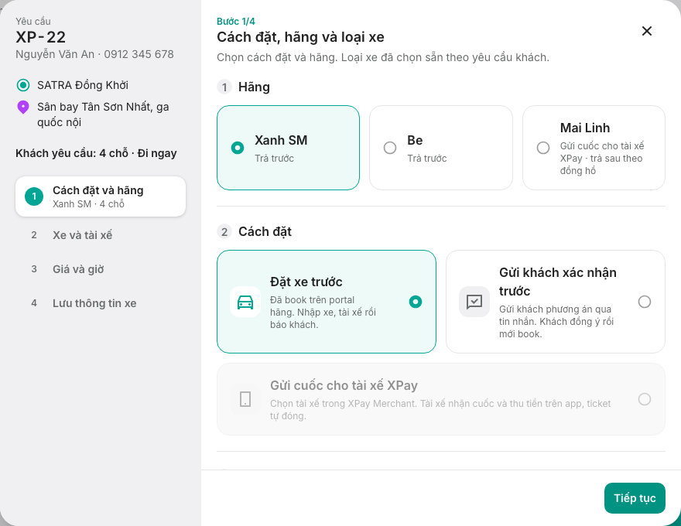
Task: Click the pickup text SATRA Đồng Khởi
Action: pyautogui.click(x=83, y=85)
